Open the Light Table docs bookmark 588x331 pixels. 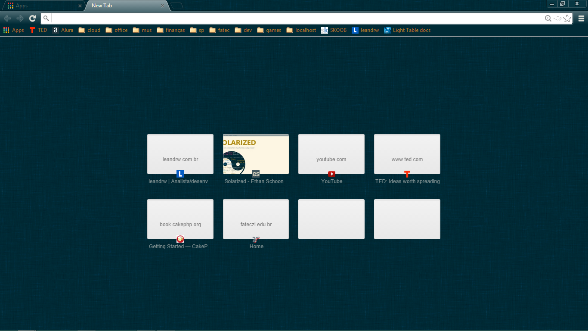tap(407, 30)
